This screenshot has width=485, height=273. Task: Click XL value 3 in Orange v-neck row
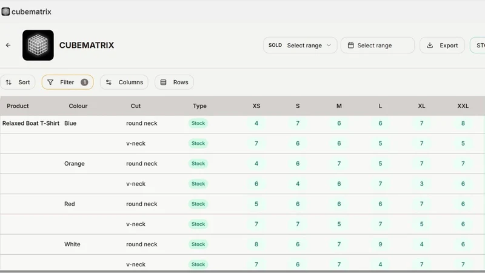[x=421, y=184]
